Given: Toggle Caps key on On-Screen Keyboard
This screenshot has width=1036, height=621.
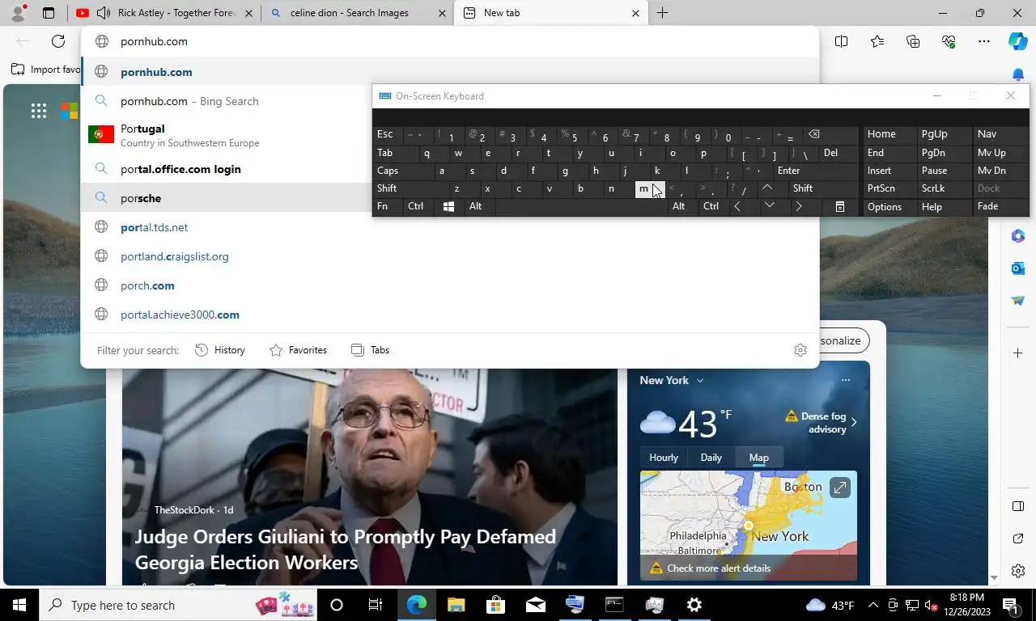Looking at the screenshot, I should pos(401,171).
